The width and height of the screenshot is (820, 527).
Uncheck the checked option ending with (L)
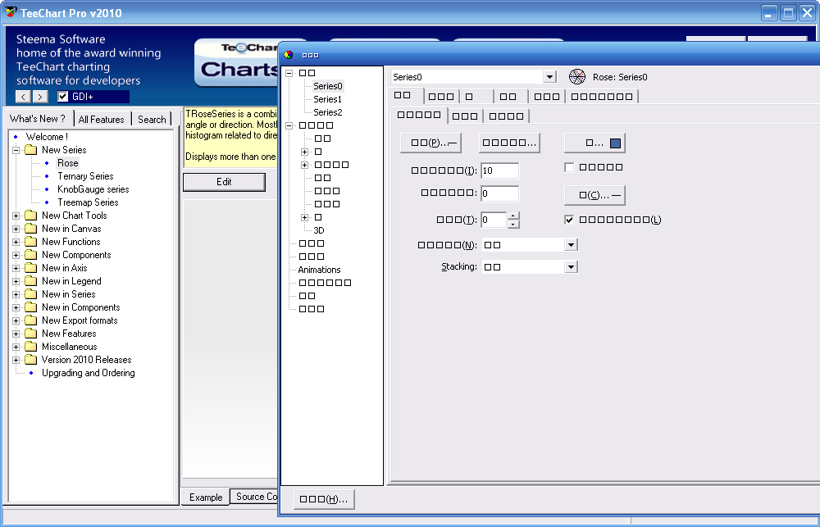pos(570,220)
